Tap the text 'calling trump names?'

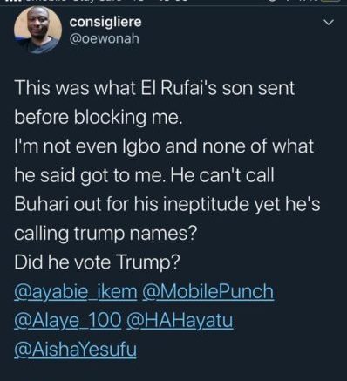tap(105, 234)
